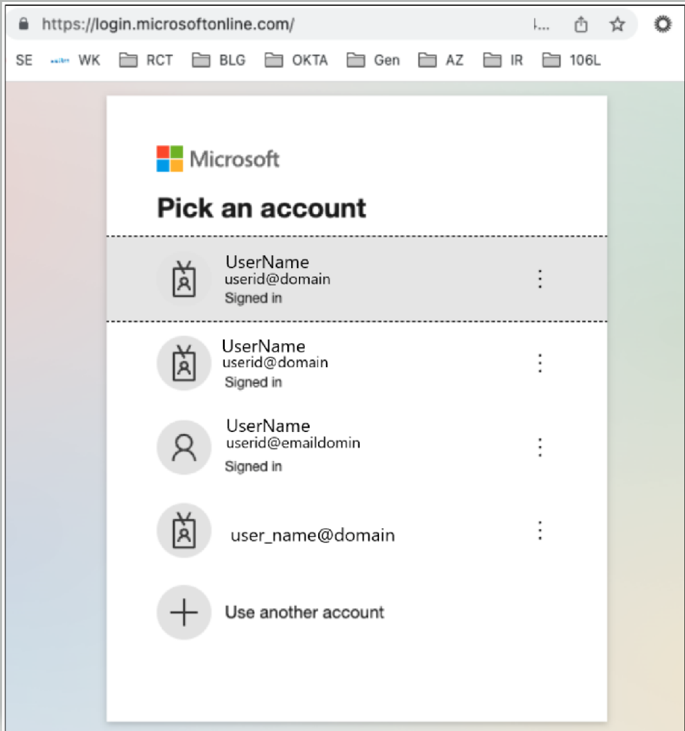Click the share icon in the address bar
685x731 pixels.
click(581, 24)
